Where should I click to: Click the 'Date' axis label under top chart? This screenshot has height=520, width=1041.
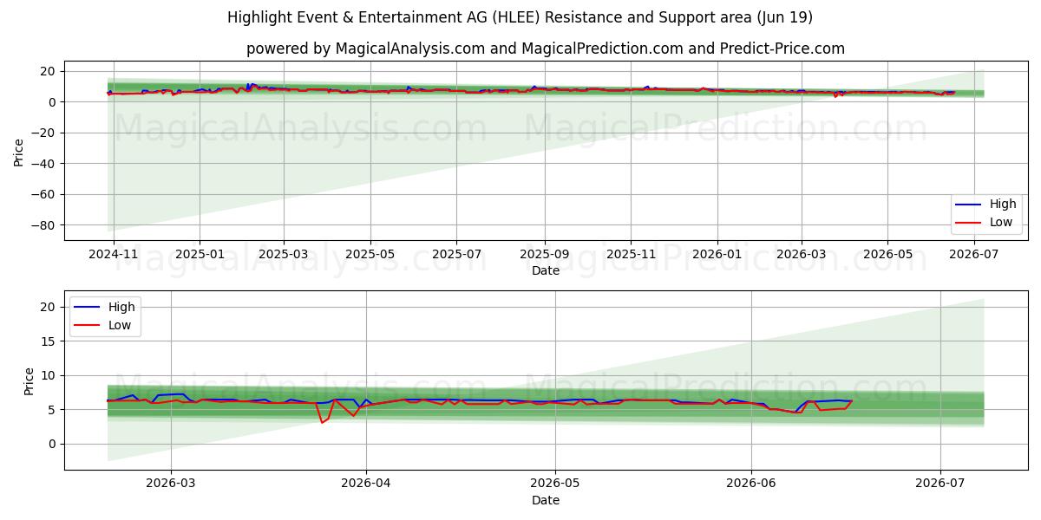coord(546,271)
